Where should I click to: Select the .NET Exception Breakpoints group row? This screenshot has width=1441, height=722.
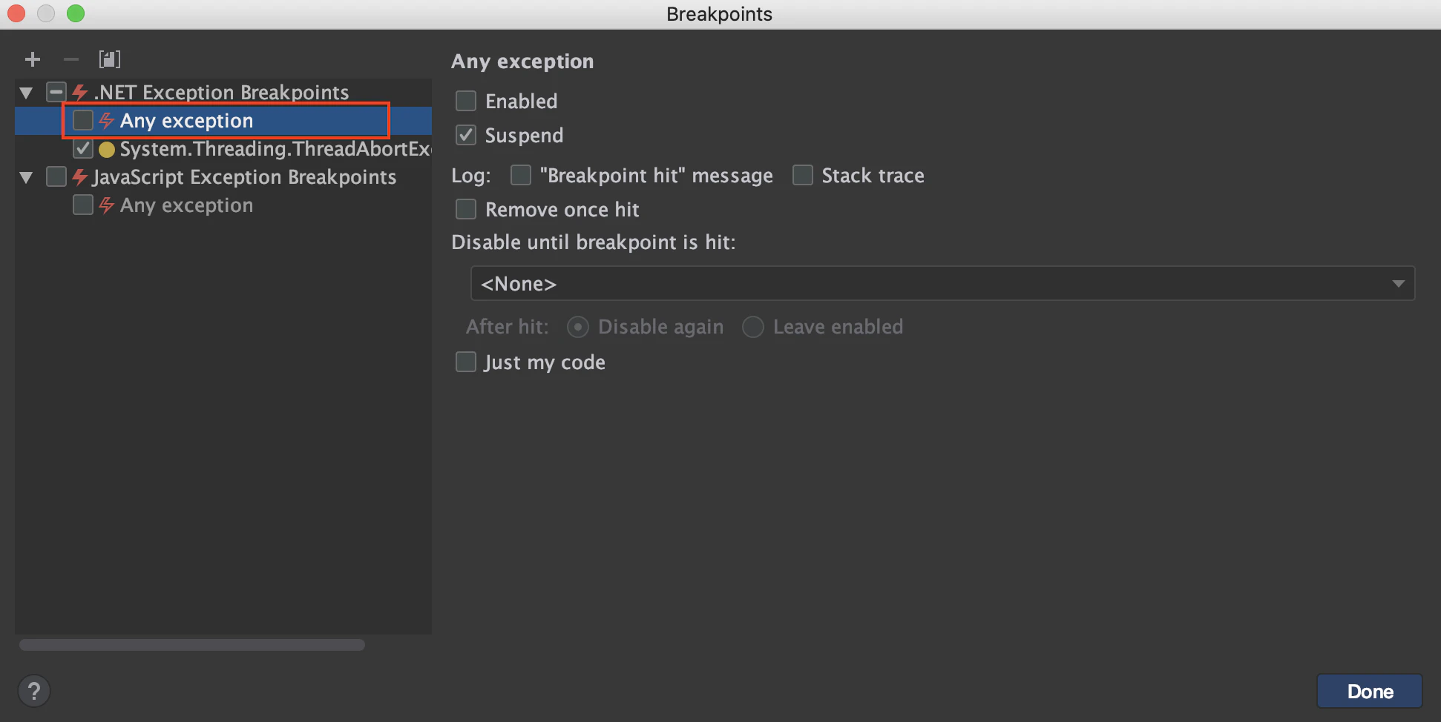click(223, 92)
